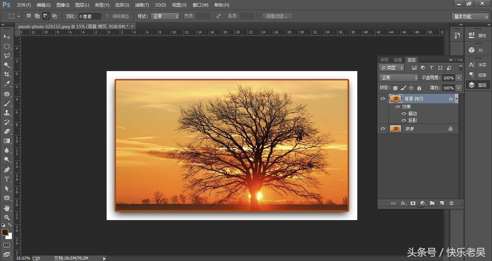Select the Crop tool
This screenshot has height=261, width=492.
coord(7,74)
